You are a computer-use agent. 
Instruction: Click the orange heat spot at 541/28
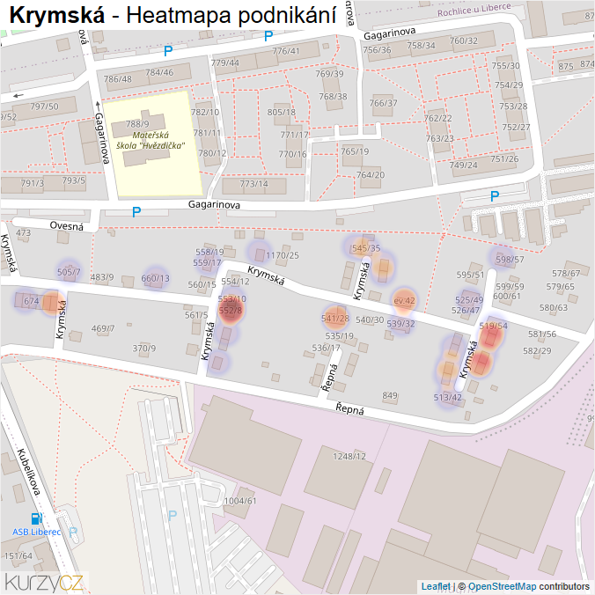(x=335, y=318)
